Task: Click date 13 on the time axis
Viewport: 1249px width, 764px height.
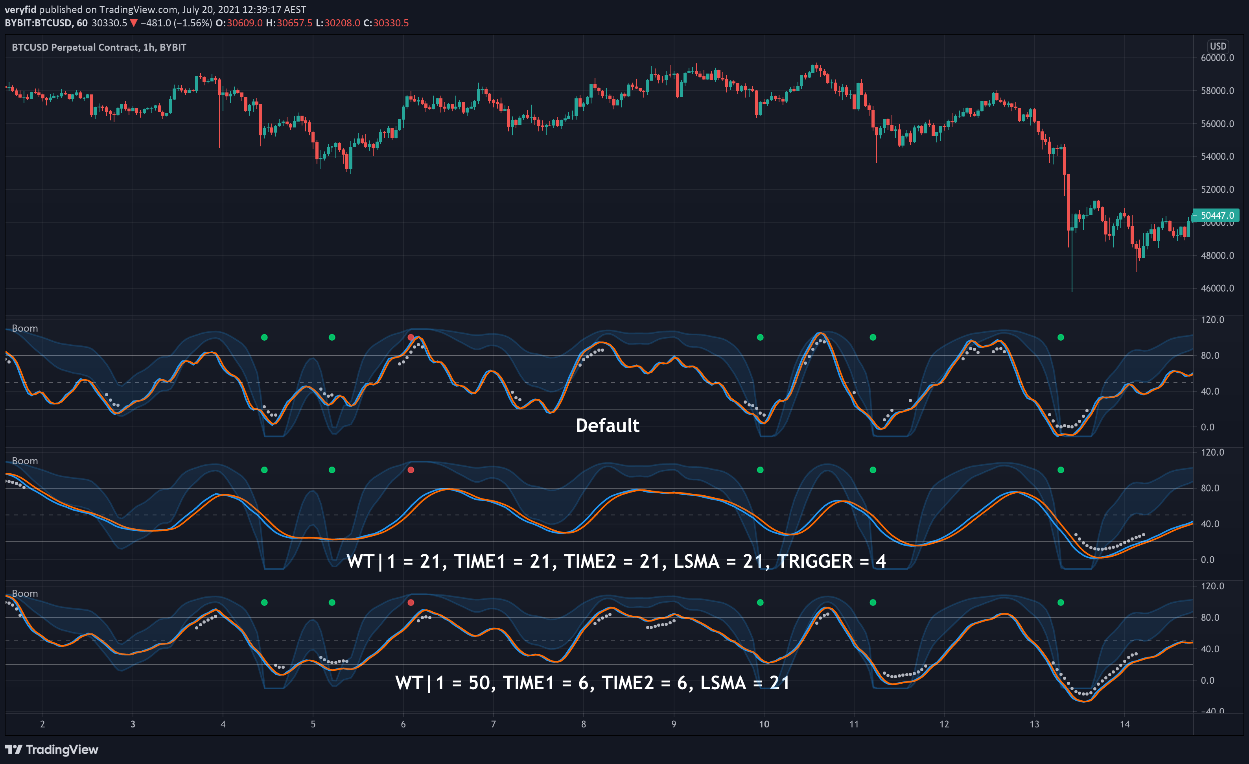Action: [1035, 724]
